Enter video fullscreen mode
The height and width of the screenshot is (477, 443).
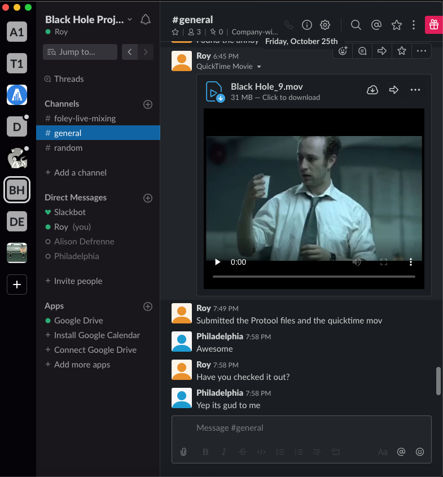pyautogui.click(x=384, y=262)
